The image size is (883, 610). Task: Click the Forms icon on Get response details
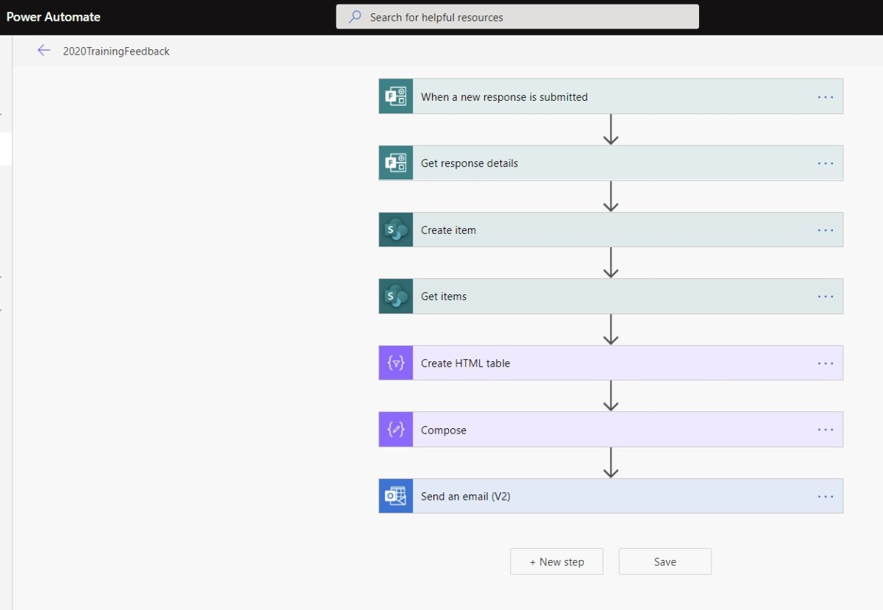click(x=395, y=163)
